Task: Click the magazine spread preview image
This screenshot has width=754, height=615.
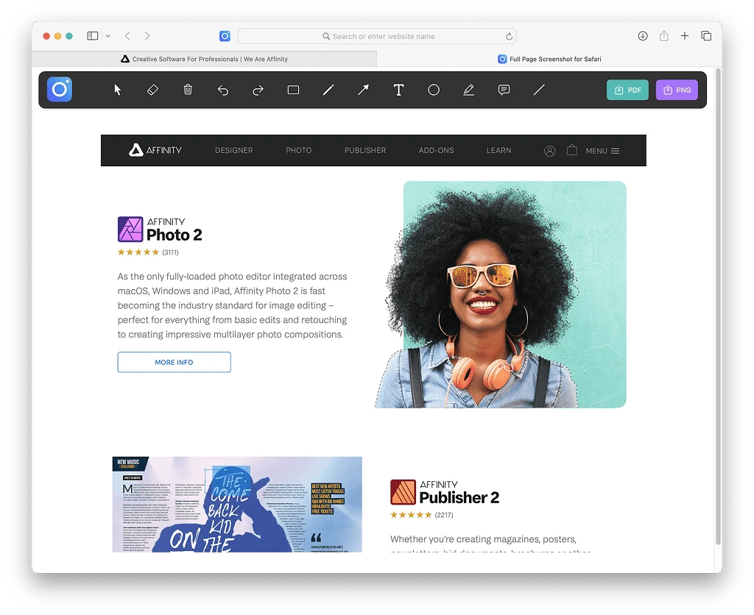Action: [237, 505]
